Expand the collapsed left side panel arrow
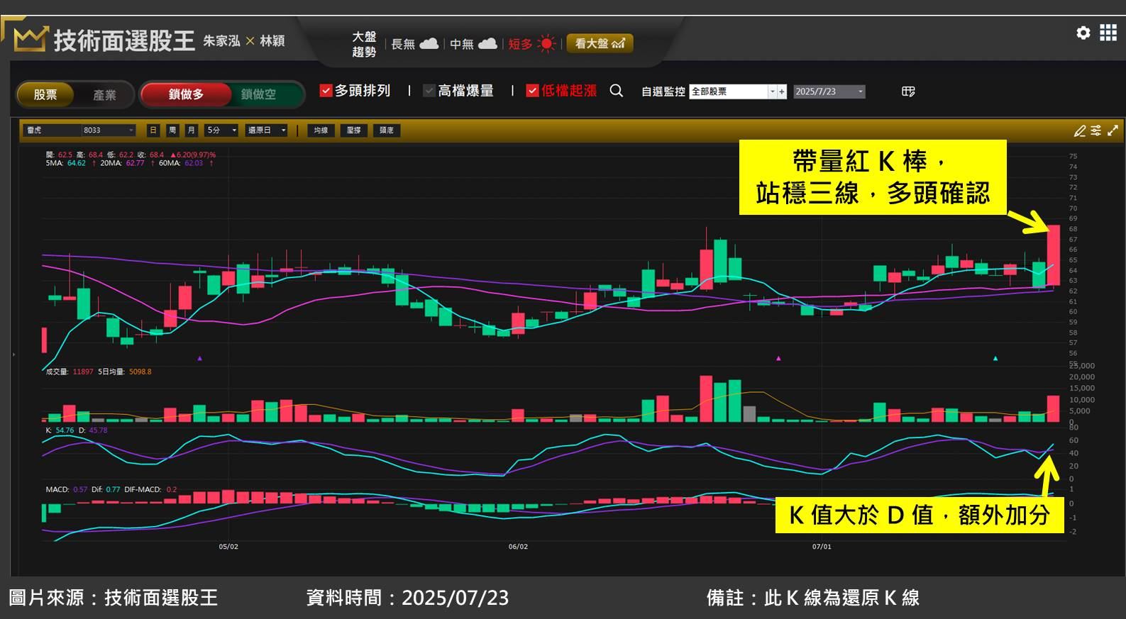 [13, 354]
